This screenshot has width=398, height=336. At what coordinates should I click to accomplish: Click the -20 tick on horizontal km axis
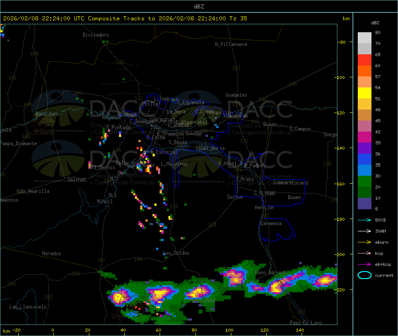[x=17, y=330]
